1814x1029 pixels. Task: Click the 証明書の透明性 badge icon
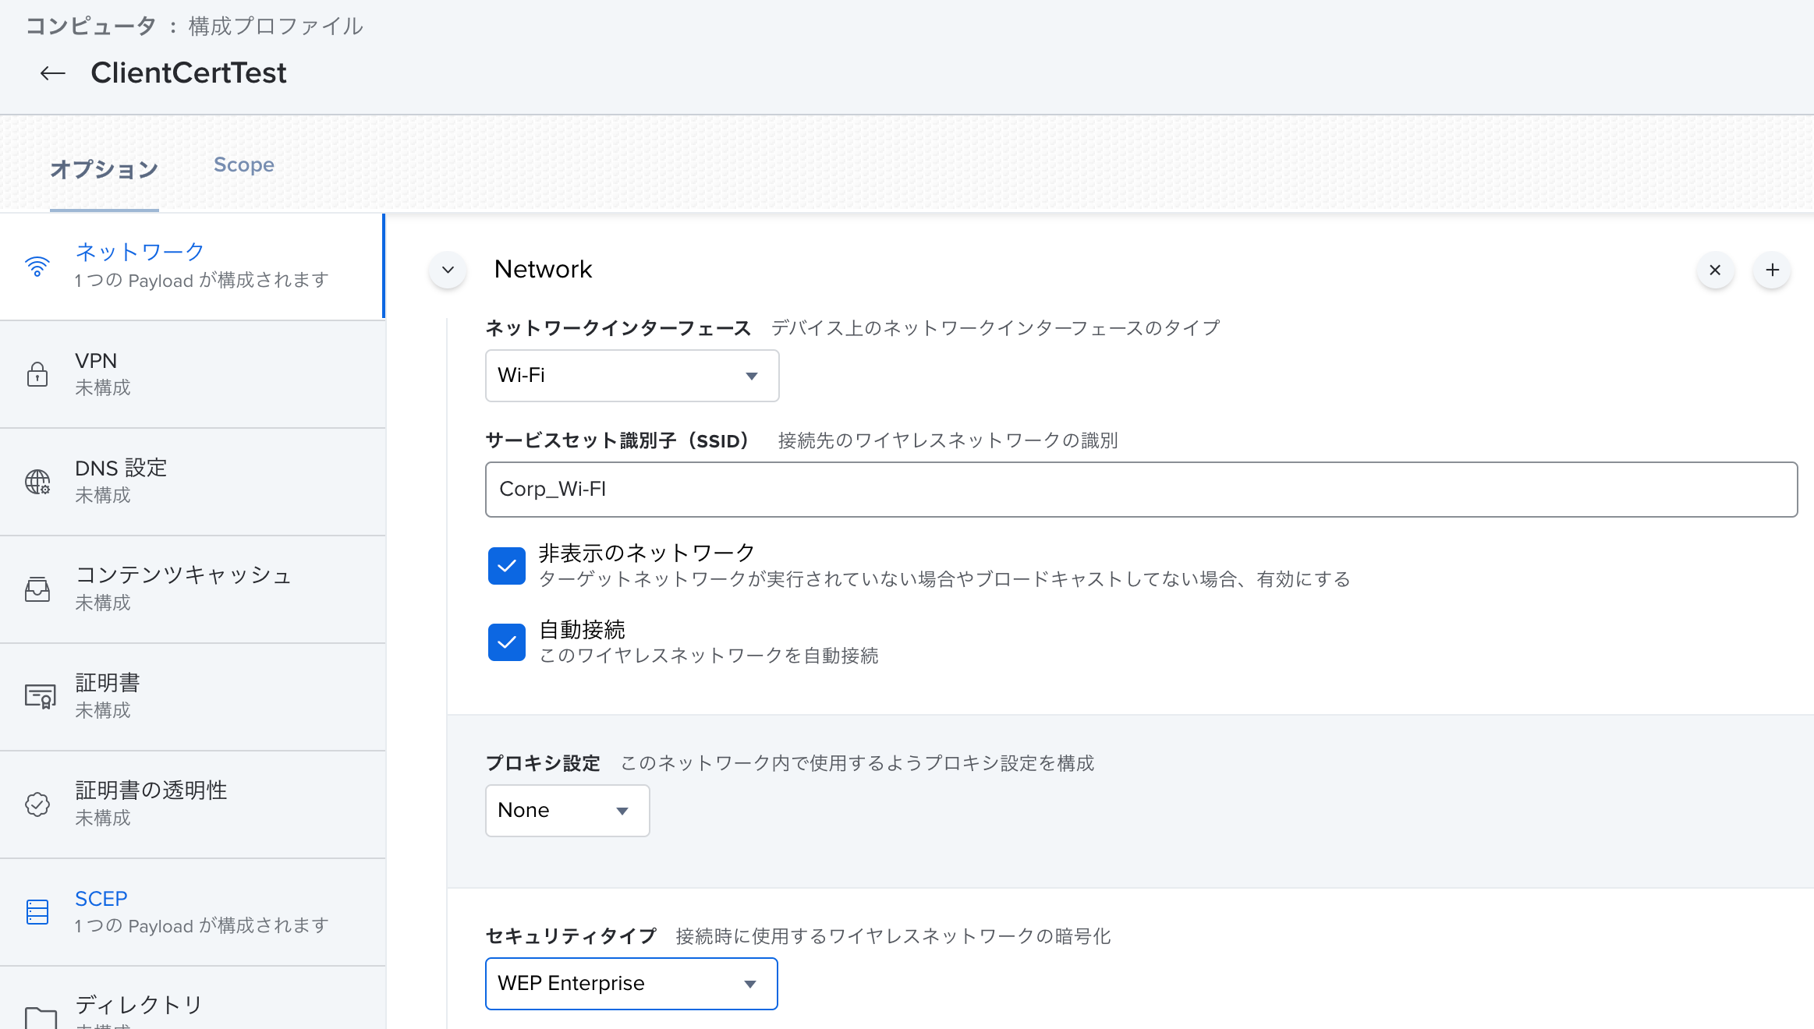37,804
